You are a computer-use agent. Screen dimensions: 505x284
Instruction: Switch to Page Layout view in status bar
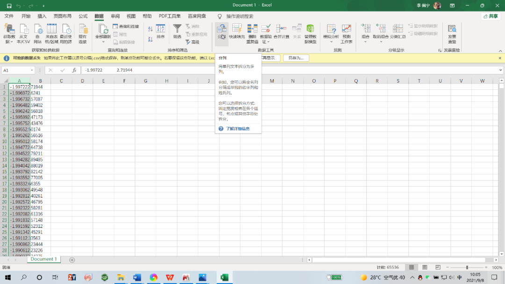pyautogui.click(x=425, y=267)
